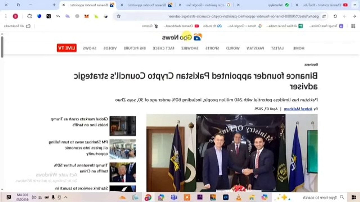The width and height of the screenshot is (360, 202).
Task: Open the Business category link
Action: [311, 65]
